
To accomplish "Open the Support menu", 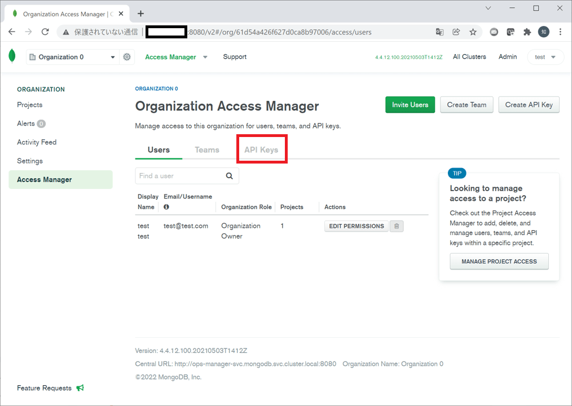I will (235, 56).
